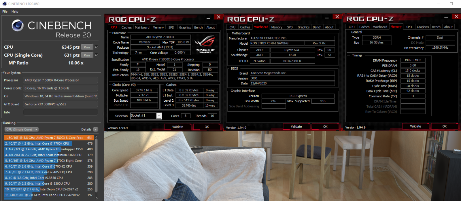This screenshot has width=461, height=201.
Task: Click the ranking Details arrow button
Action: 96,130
